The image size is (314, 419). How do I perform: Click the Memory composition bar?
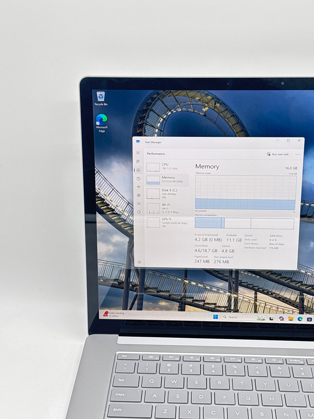tap(244, 223)
